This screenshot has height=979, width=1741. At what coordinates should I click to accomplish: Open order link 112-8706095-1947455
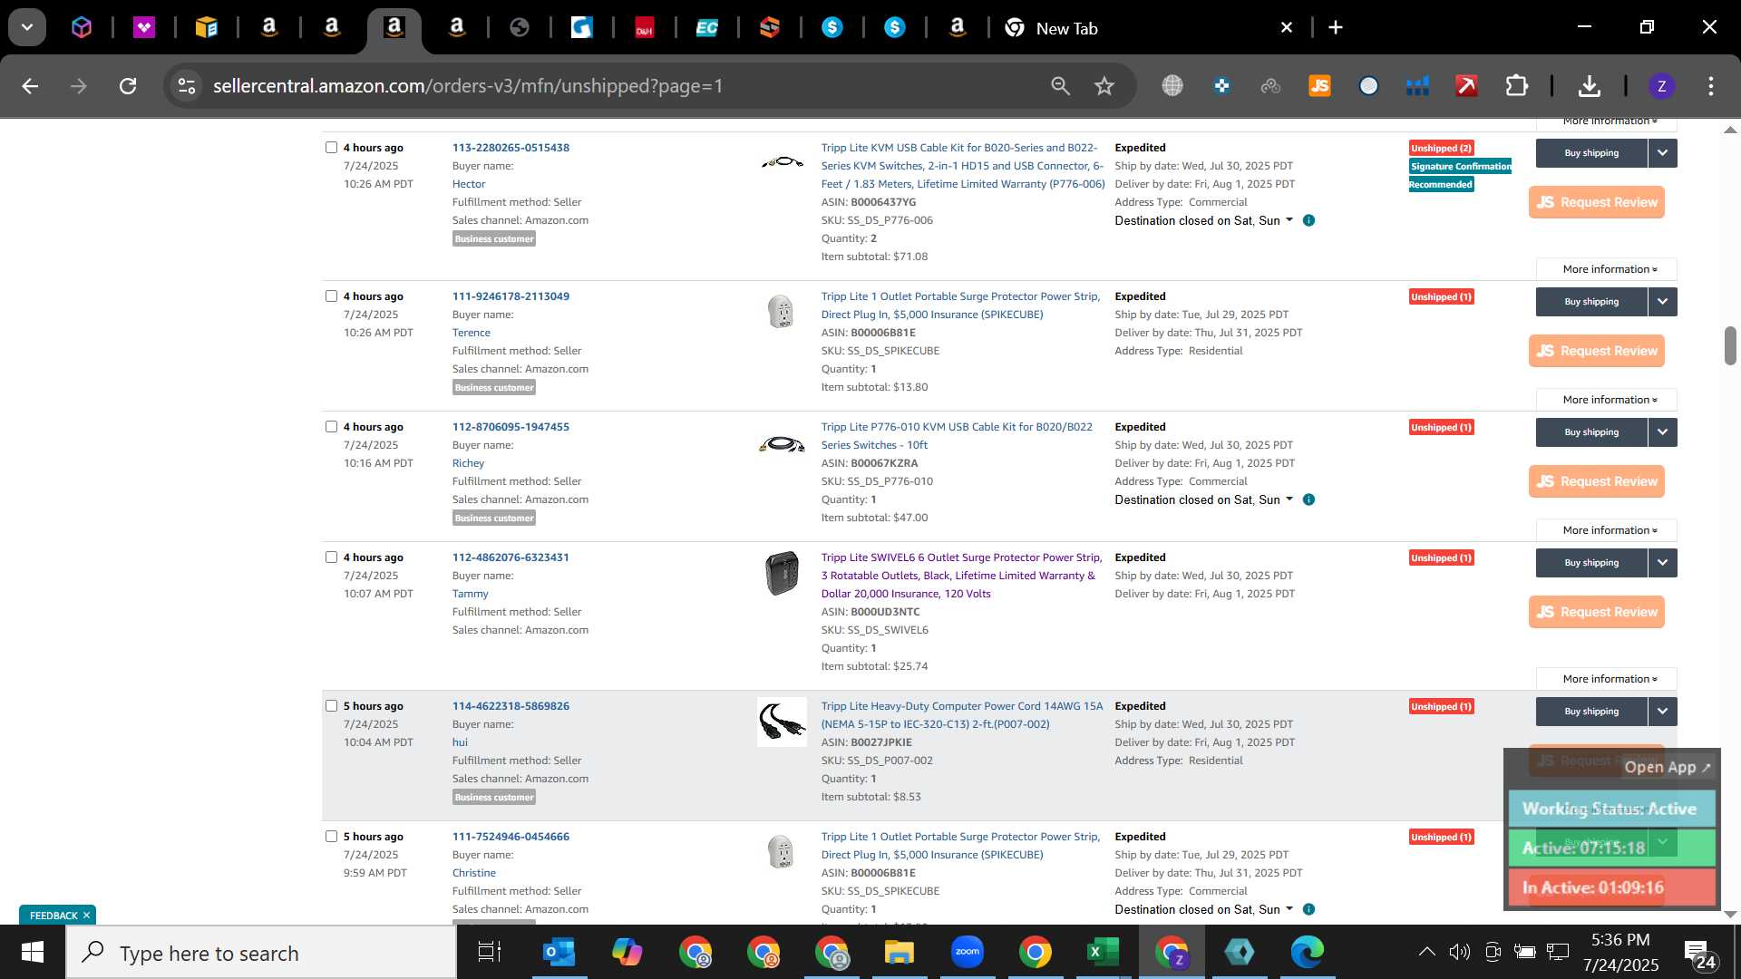click(511, 427)
